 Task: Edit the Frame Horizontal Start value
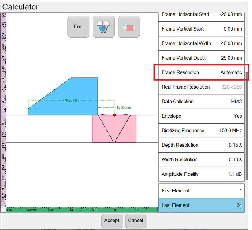(x=201, y=14)
